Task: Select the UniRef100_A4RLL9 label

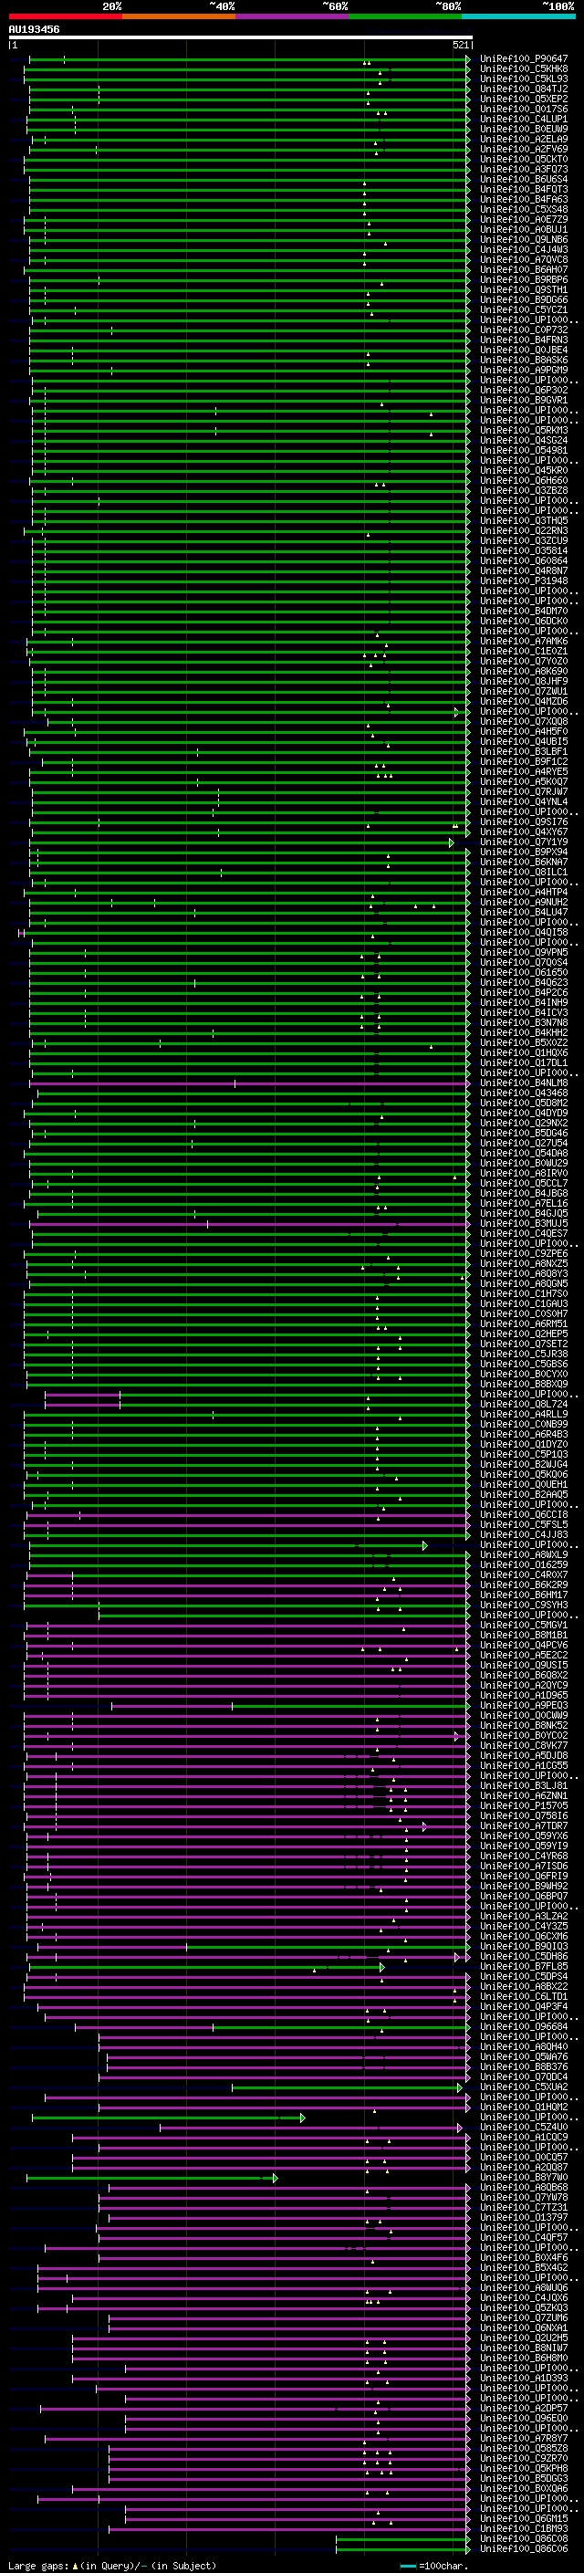Action: coord(523,1415)
